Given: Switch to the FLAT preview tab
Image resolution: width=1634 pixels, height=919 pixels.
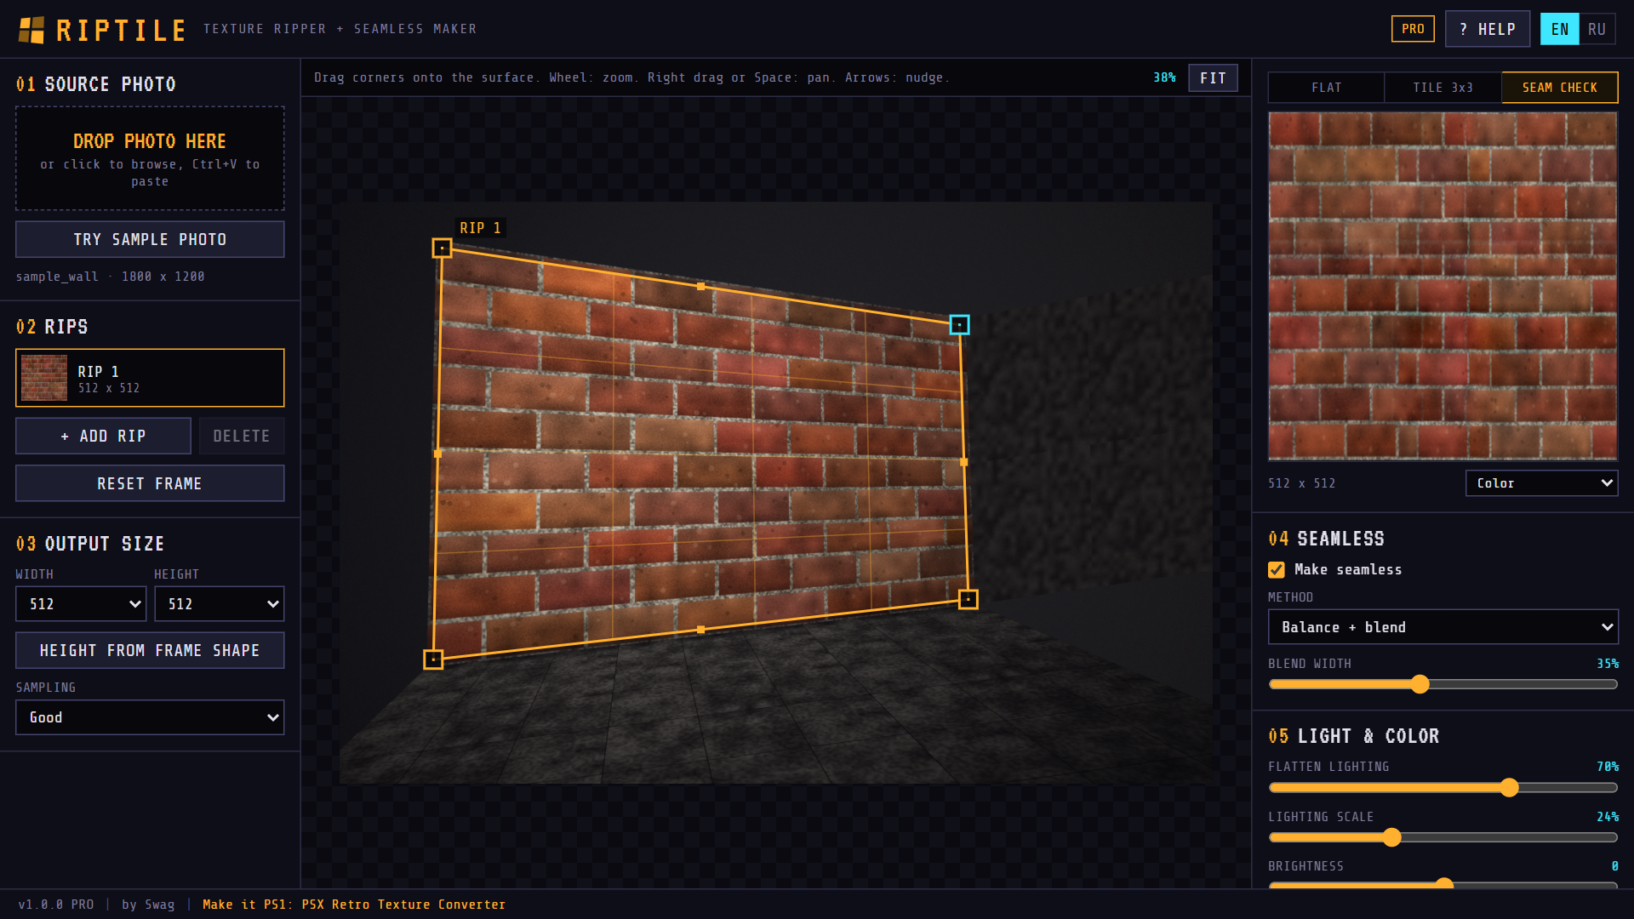Looking at the screenshot, I should click(x=1326, y=88).
